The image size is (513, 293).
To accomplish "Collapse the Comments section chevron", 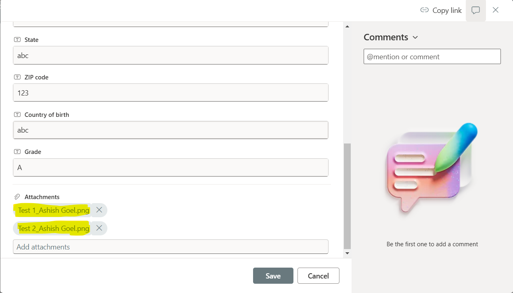I will [415, 37].
